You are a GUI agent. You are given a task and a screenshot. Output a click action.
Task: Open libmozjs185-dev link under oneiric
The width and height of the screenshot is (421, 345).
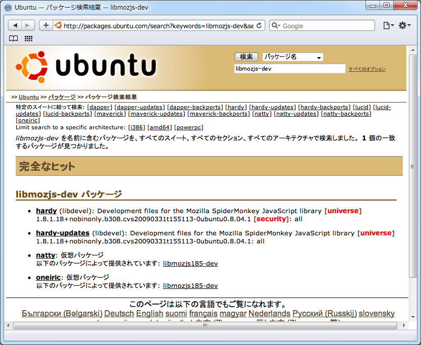(190, 286)
